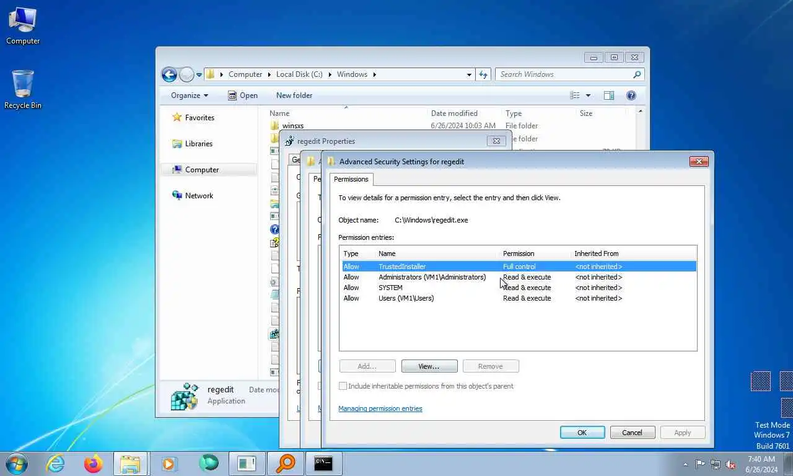Sort files by the Name column

click(x=279, y=113)
